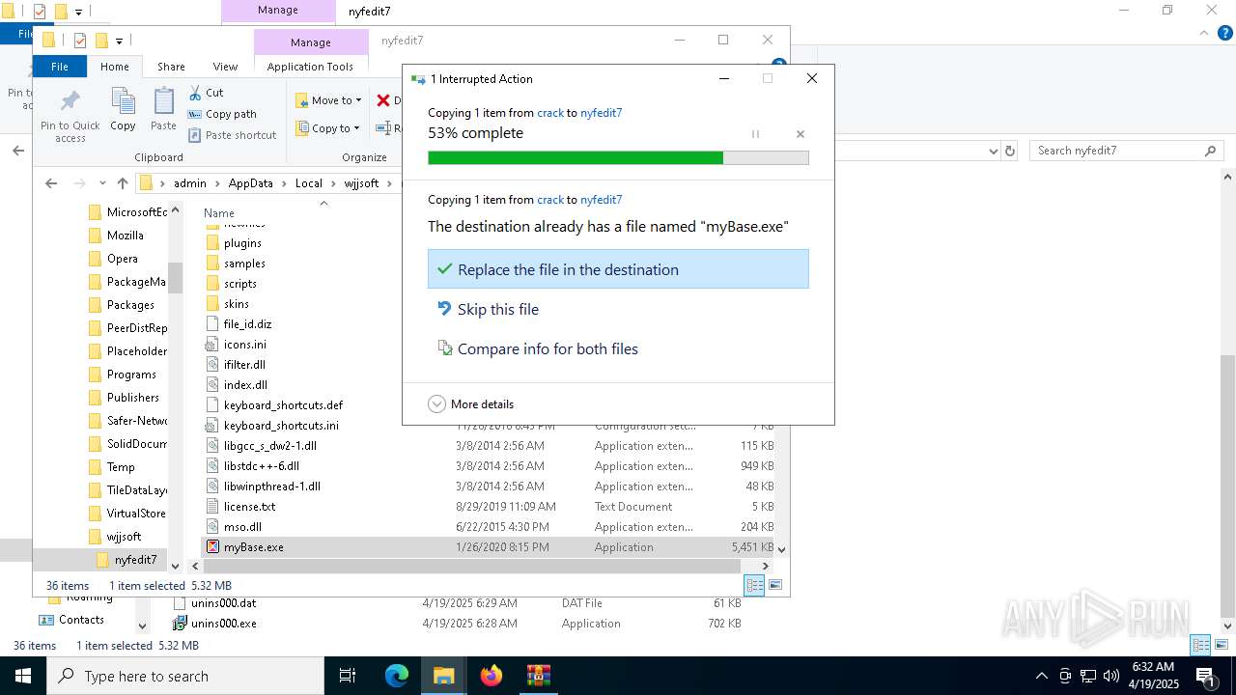Launch Microsoft Edge from taskbar
1236x695 pixels.
(397, 676)
